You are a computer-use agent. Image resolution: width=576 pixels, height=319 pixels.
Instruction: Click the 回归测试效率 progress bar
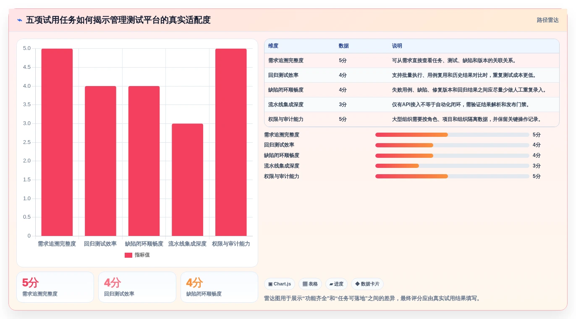[452, 145]
